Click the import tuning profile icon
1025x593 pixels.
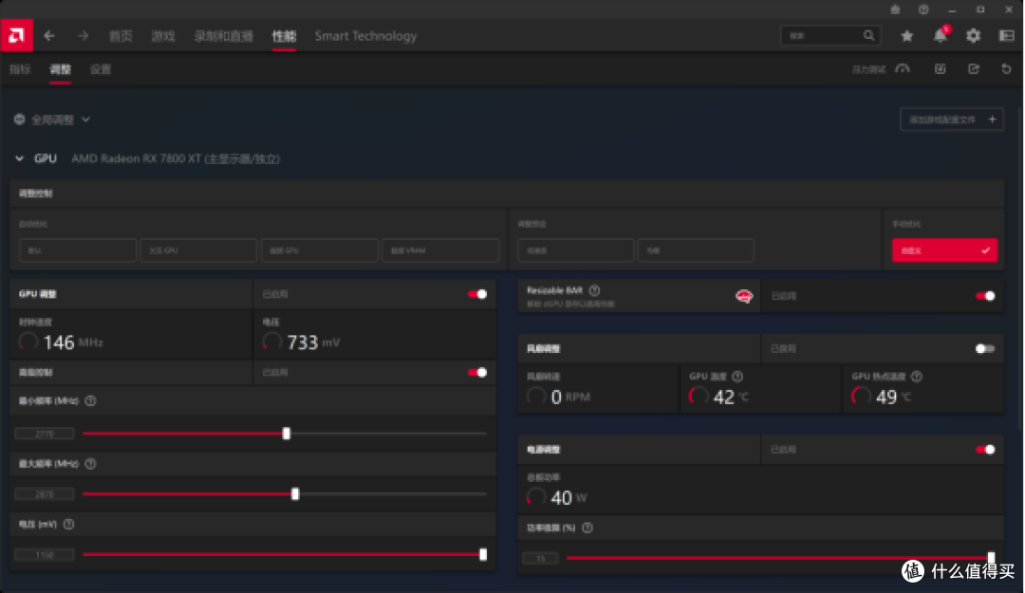pyautogui.click(x=940, y=68)
